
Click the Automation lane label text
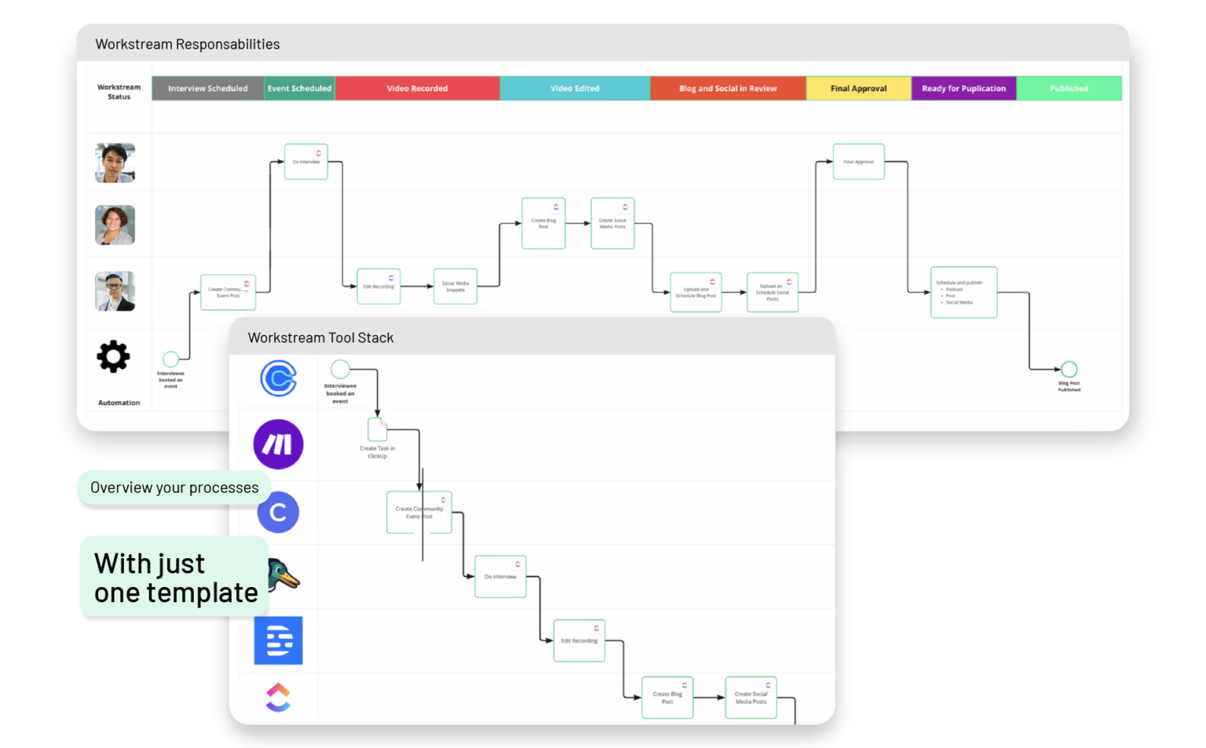pos(119,403)
